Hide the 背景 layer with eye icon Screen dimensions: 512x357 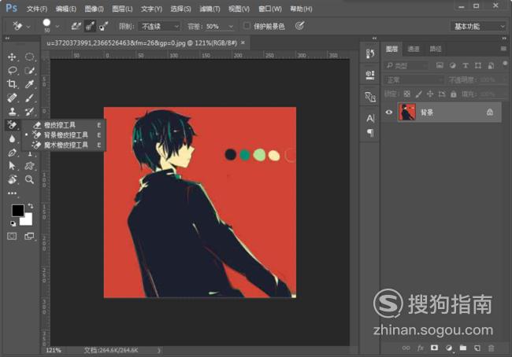pos(389,112)
